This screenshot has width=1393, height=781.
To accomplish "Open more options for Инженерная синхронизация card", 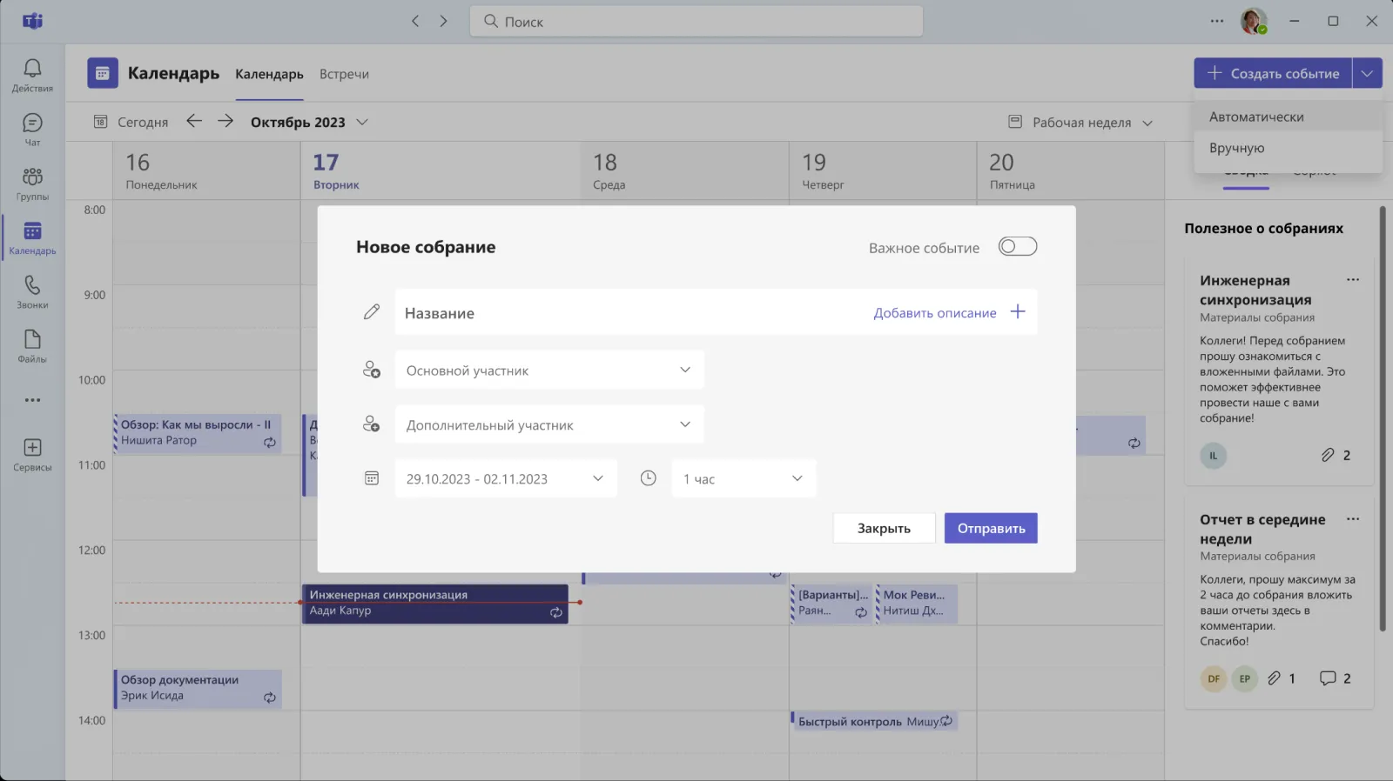I will point(1353,280).
